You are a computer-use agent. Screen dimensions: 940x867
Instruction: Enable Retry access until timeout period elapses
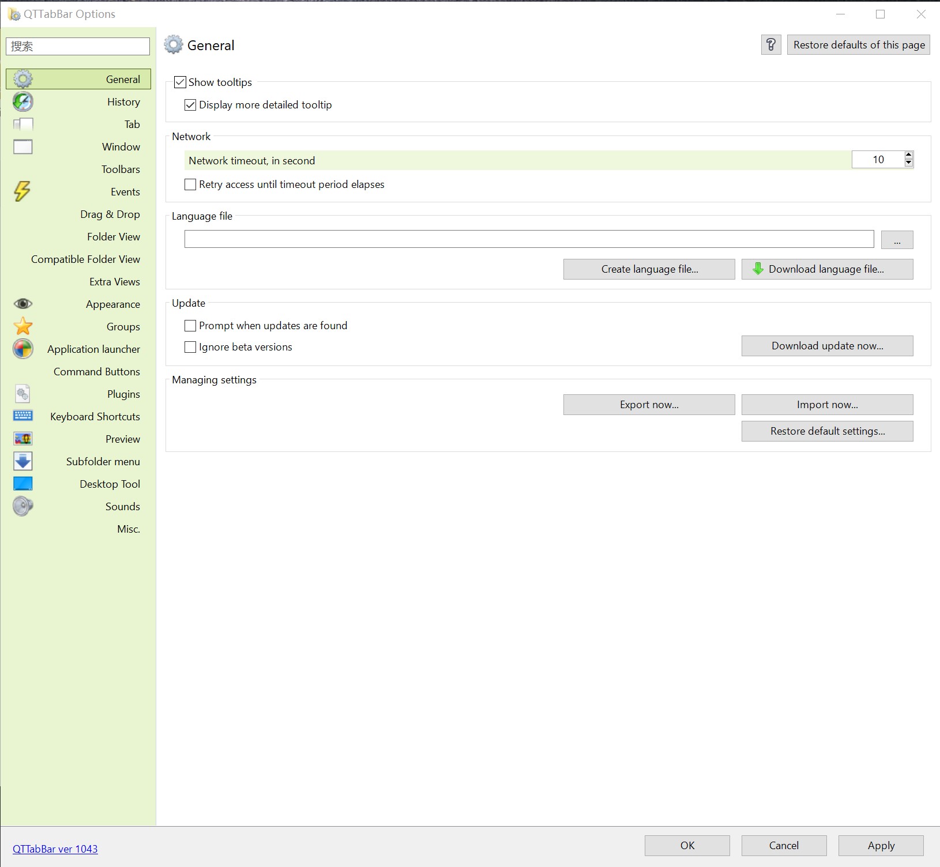pos(190,184)
